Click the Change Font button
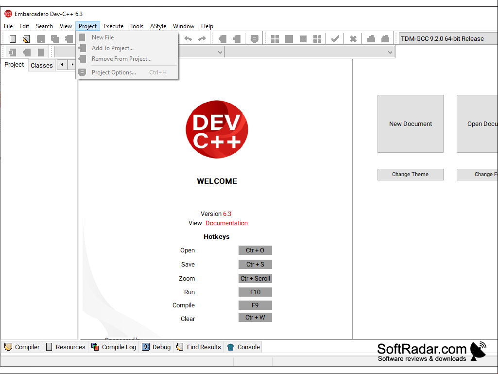Viewport: 498px width, 374px height. pos(478,174)
